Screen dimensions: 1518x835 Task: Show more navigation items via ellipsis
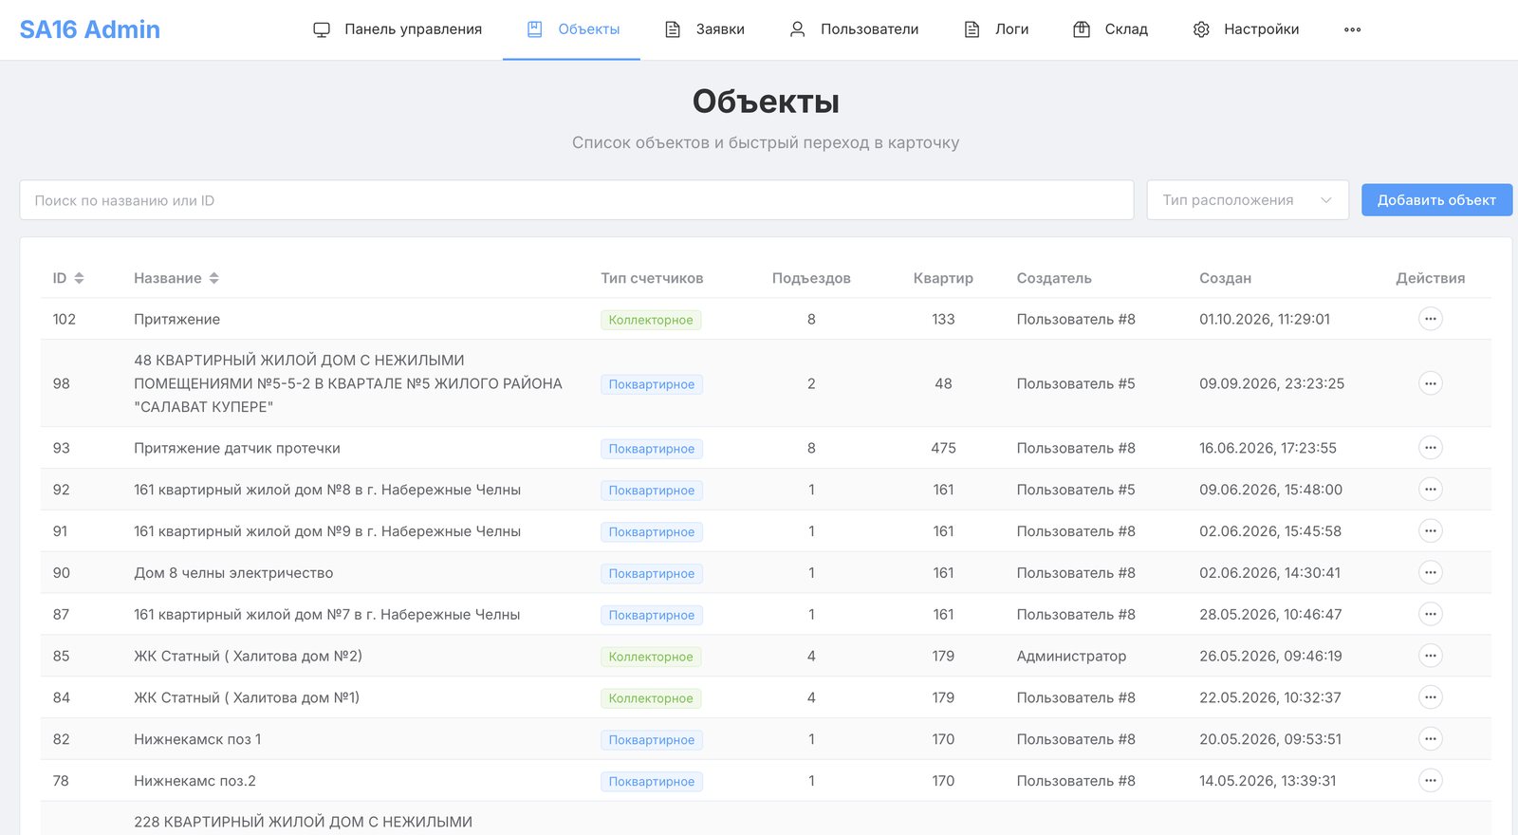1352,29
